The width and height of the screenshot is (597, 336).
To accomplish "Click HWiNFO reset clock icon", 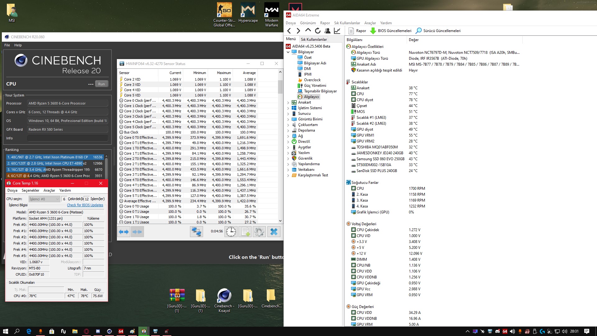I will [231, 231].
